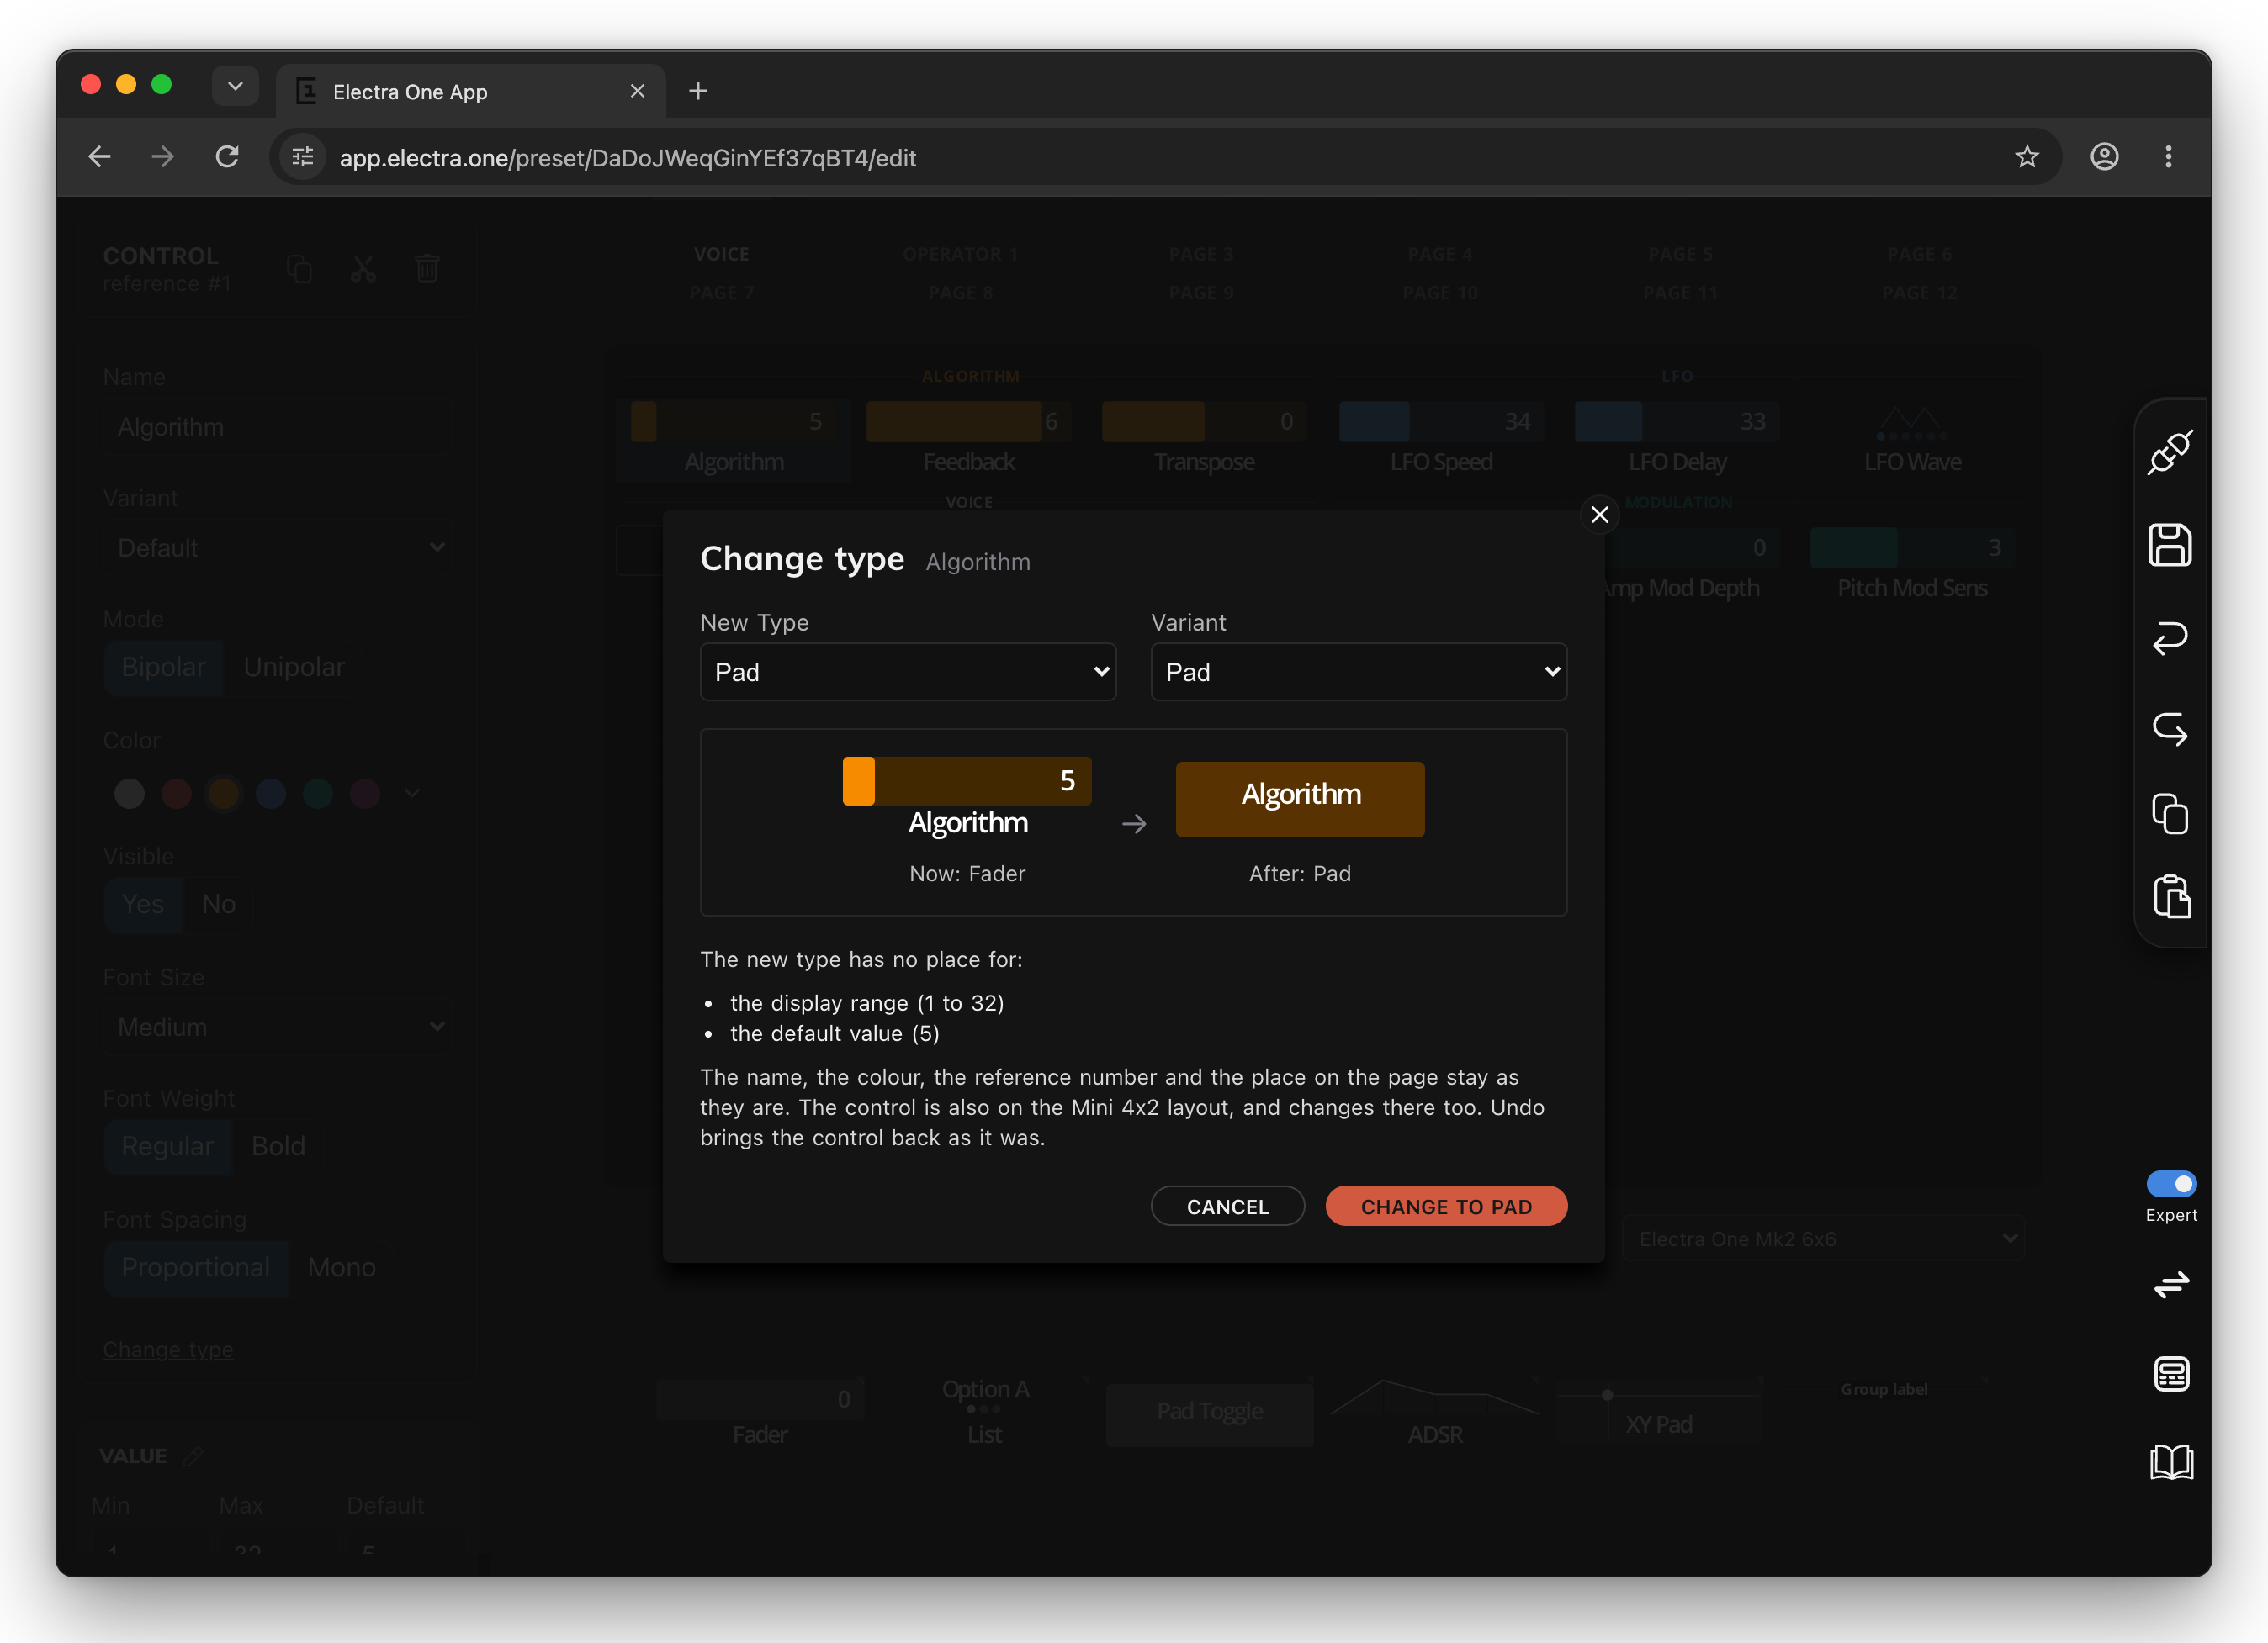Switch to the PAGE 7 tab
Viewport: 2268px width, 1643px height.
coord(721,293)
